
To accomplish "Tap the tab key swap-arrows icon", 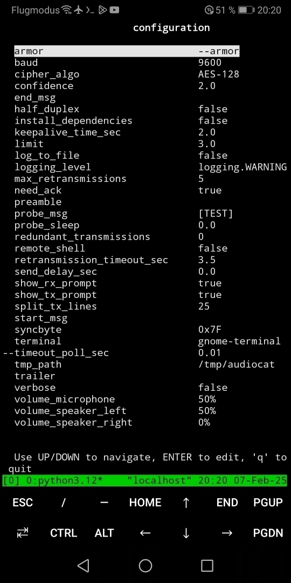I will coord(23,533).
